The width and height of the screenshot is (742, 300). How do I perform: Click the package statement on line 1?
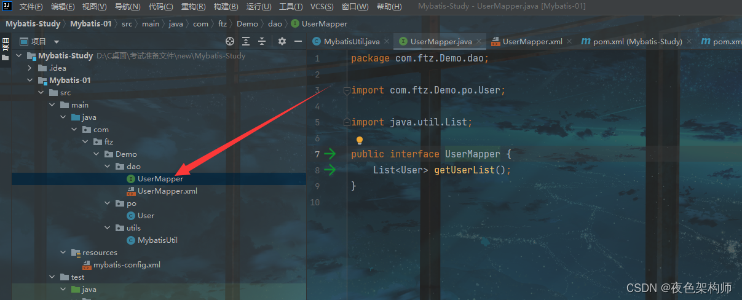tap(419, 58)
